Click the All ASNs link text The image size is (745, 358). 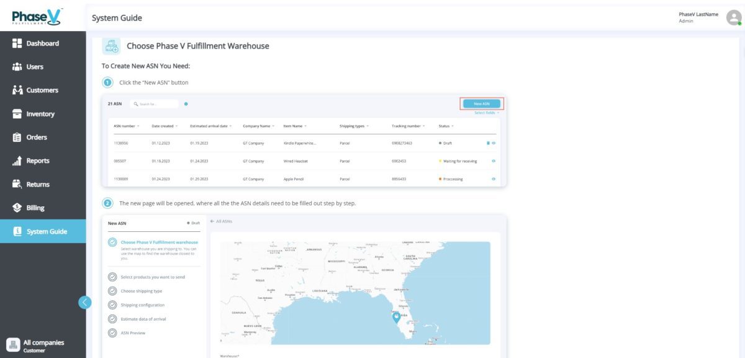tap(224, 221)
